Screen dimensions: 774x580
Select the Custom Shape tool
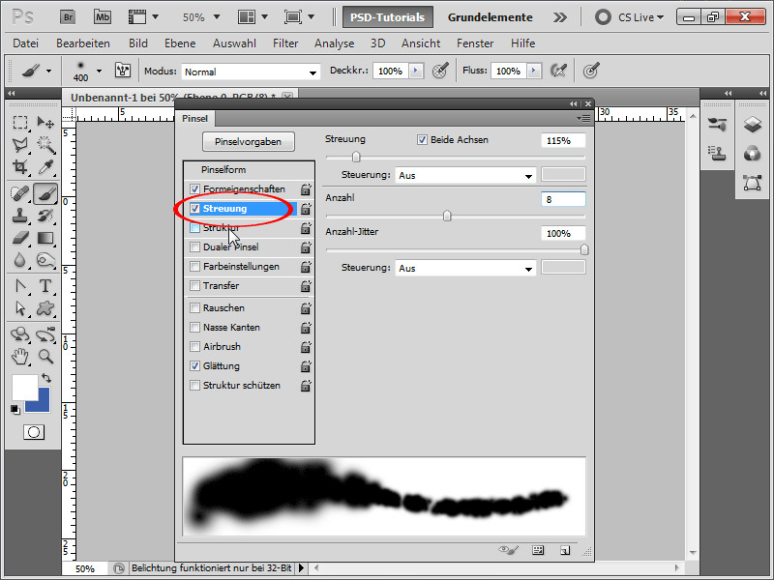point(45,308)
